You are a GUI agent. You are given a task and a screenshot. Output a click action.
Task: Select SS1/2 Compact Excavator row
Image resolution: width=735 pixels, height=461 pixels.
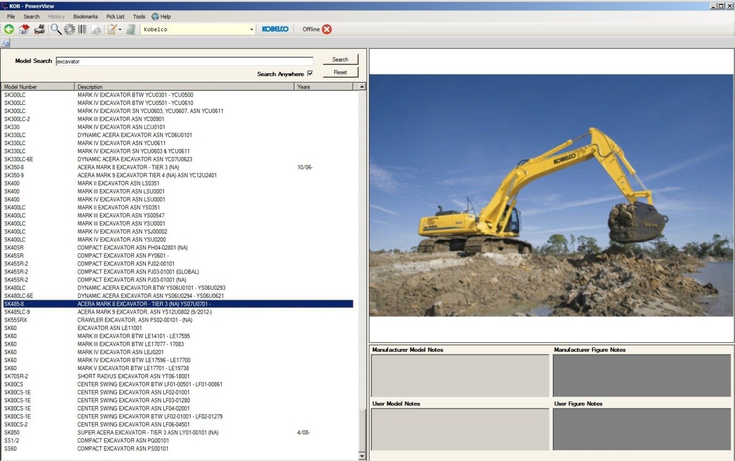(177, 441)
